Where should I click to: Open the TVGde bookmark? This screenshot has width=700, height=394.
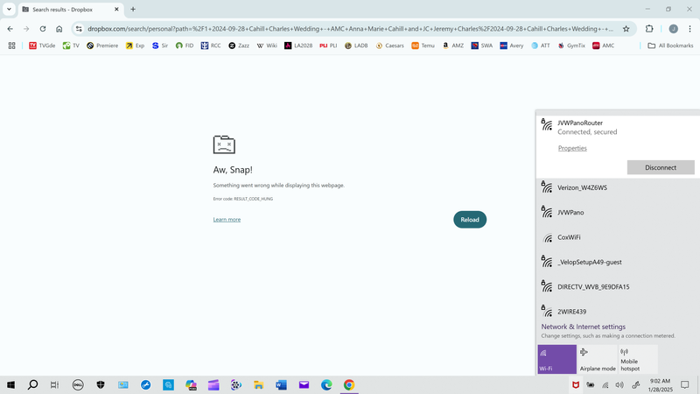pos(42,46)
